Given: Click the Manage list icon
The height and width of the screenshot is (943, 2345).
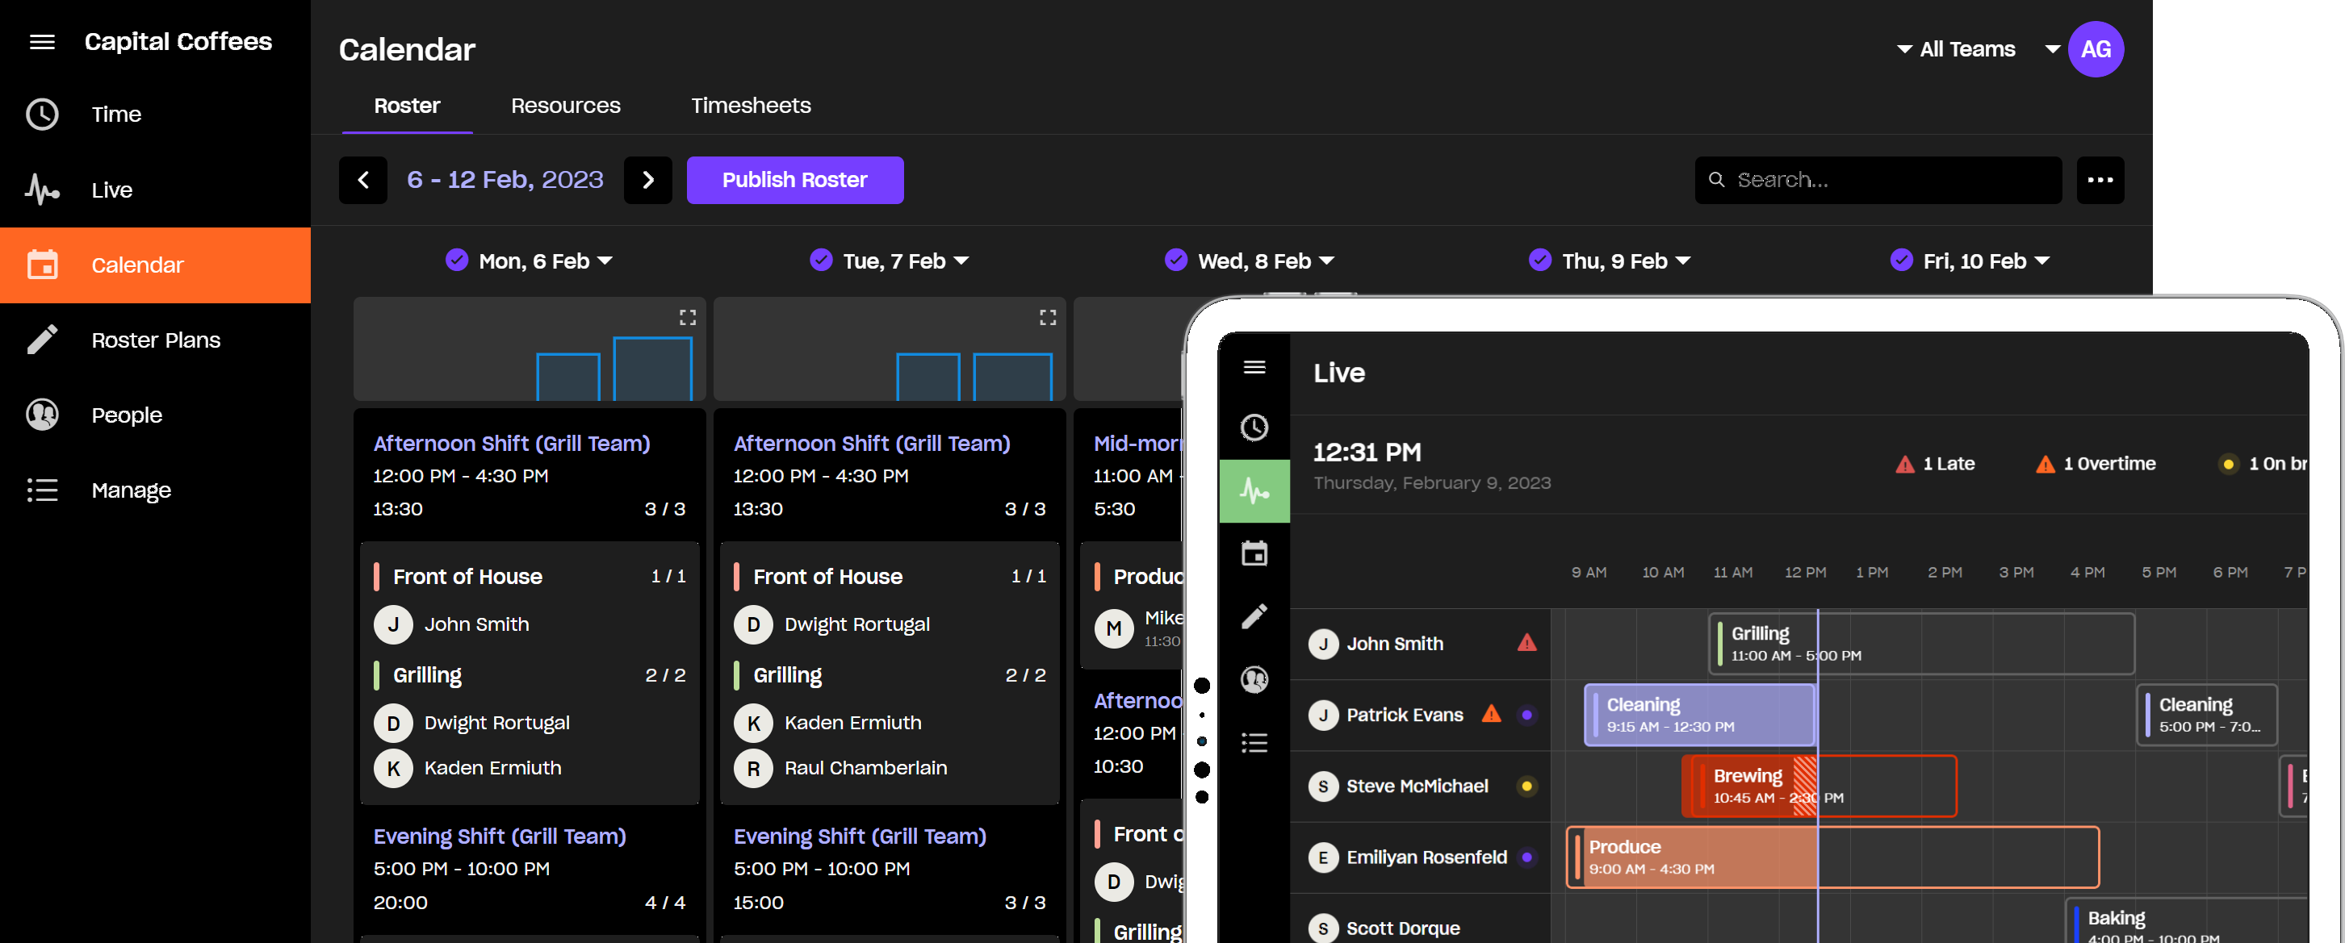Looking at the screenshot, I should click(x=42, y=490).
